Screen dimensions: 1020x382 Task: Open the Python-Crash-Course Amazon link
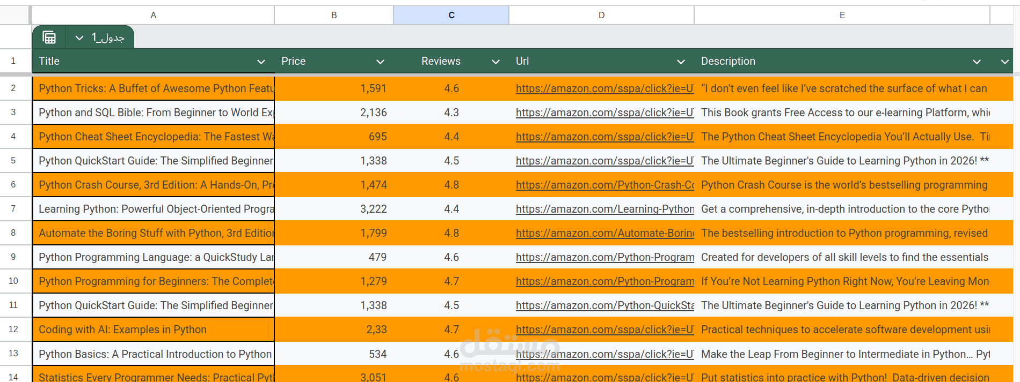coord(604,185)
